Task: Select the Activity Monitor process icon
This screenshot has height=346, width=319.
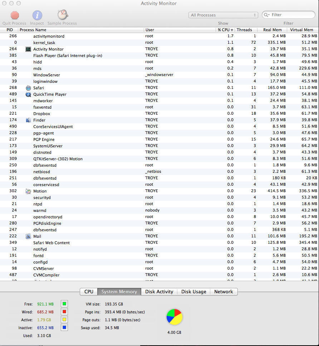Action: 28,49
